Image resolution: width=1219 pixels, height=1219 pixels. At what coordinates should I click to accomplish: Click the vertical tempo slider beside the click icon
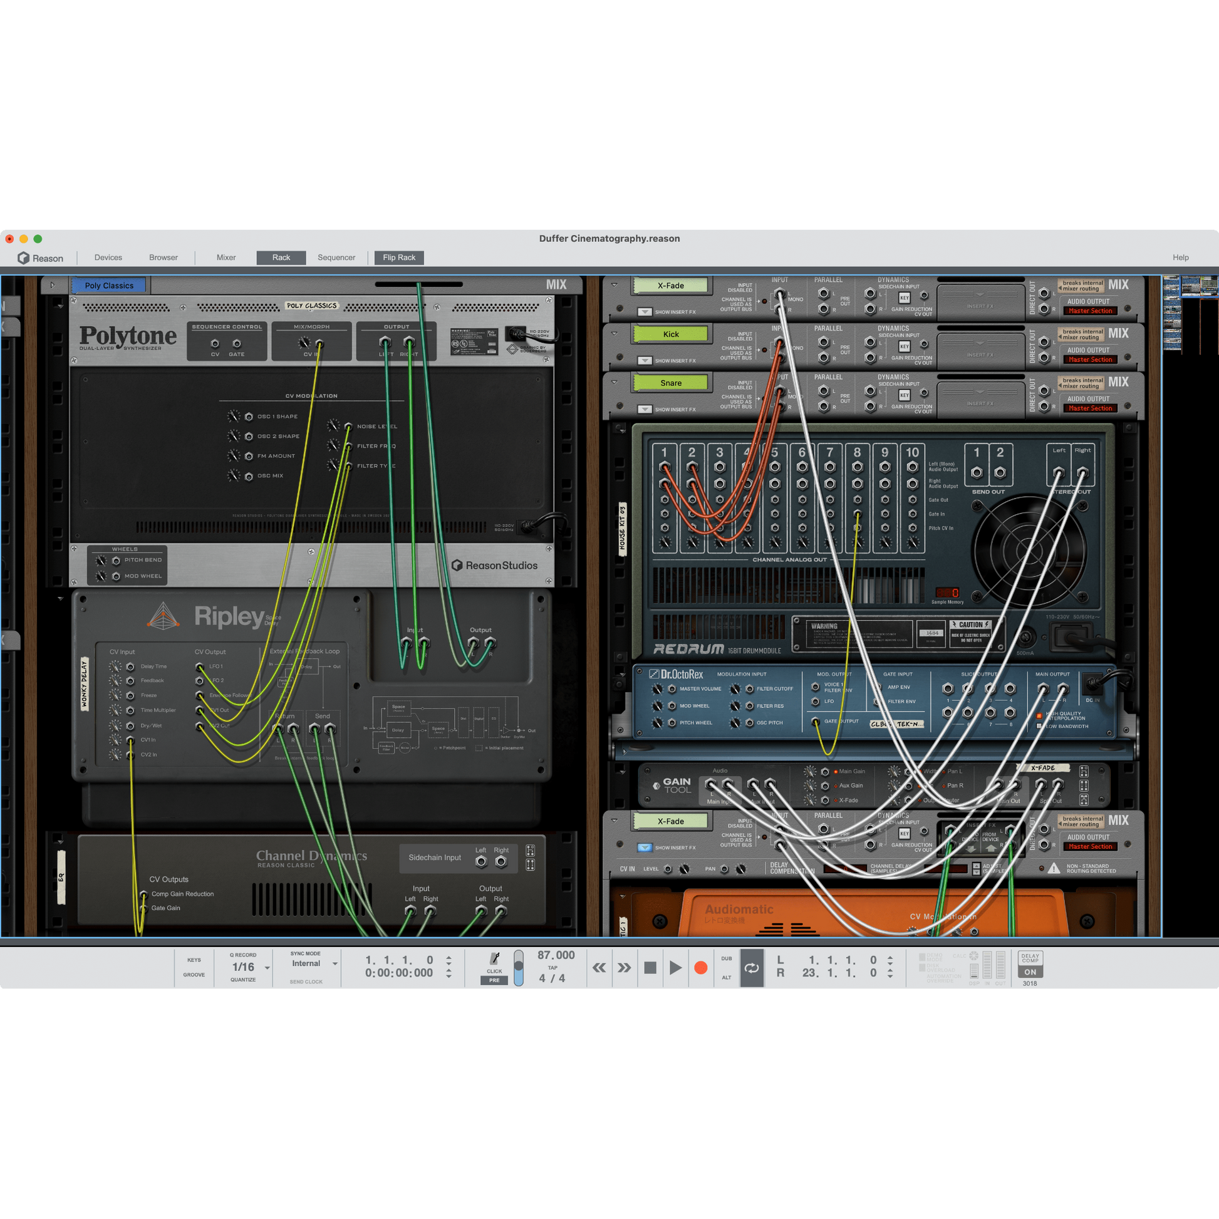point(518,968)
